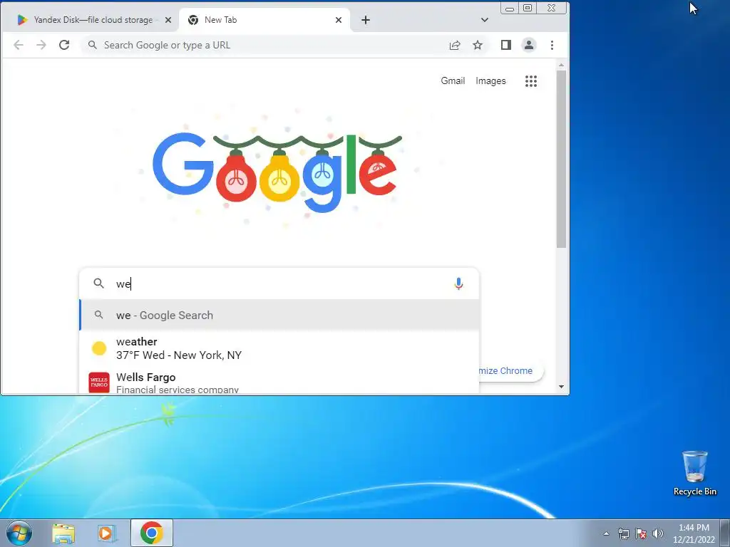Screen dimensions: 730x547
Task: Click the page scrollbar down arrow
Action: (x=562, y=387)
